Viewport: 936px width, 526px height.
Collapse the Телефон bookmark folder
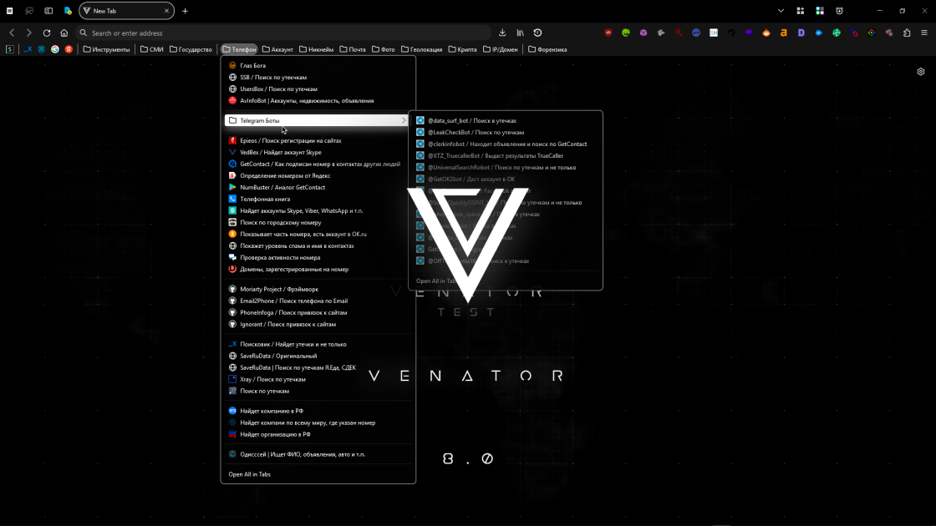point(239,49)
